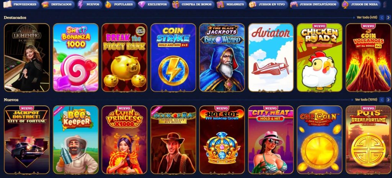The height and width of the screenshot is (178, 392).
Task: Show previous Destacados games with left arrow
Action: pos(382,18)
